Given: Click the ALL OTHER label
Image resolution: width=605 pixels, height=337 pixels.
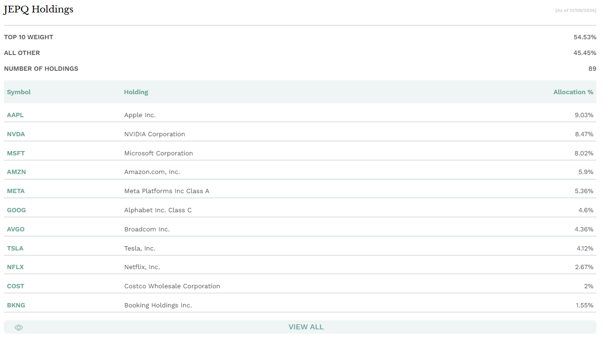Looking at the screenshot, I should click(x=22, y=53).
